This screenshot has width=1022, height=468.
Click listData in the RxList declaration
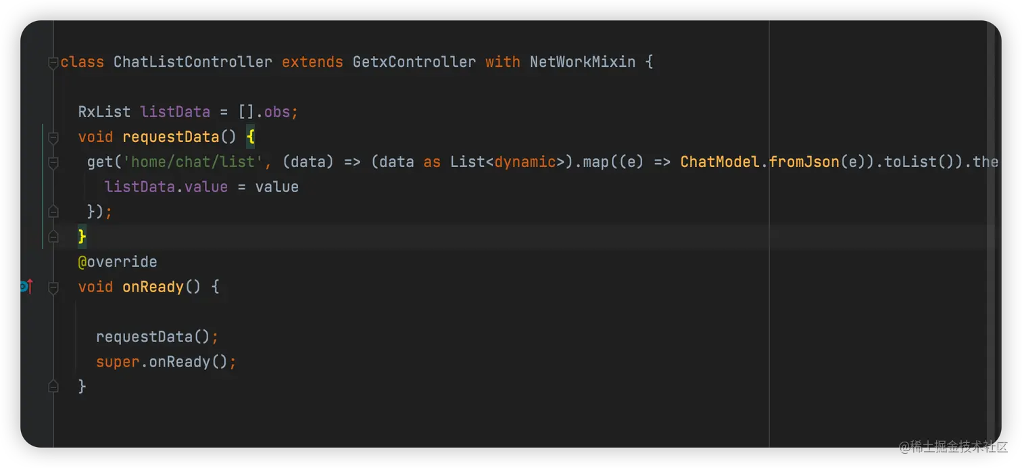pyautogui.click(x=175, y=112)
